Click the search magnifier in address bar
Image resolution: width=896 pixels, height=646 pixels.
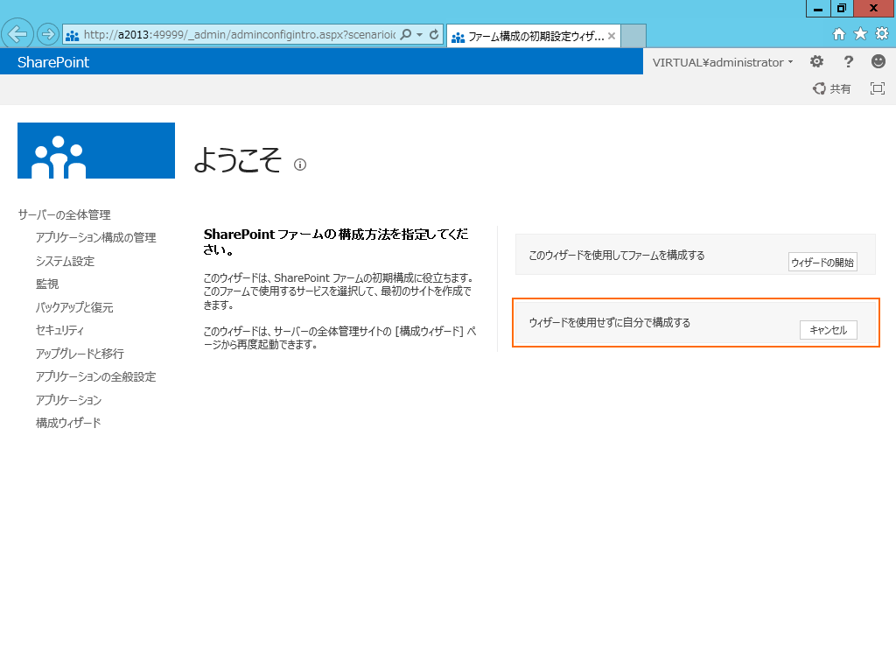click(406, 34)
